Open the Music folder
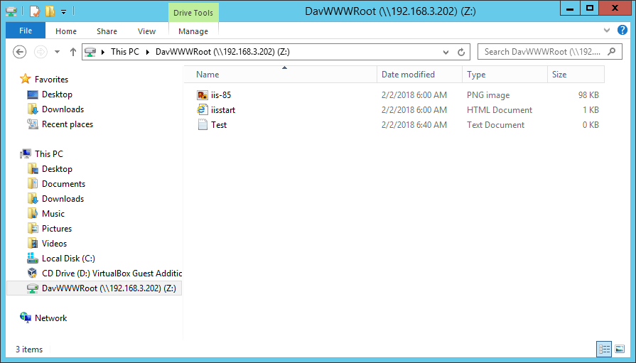 (53, 214)
